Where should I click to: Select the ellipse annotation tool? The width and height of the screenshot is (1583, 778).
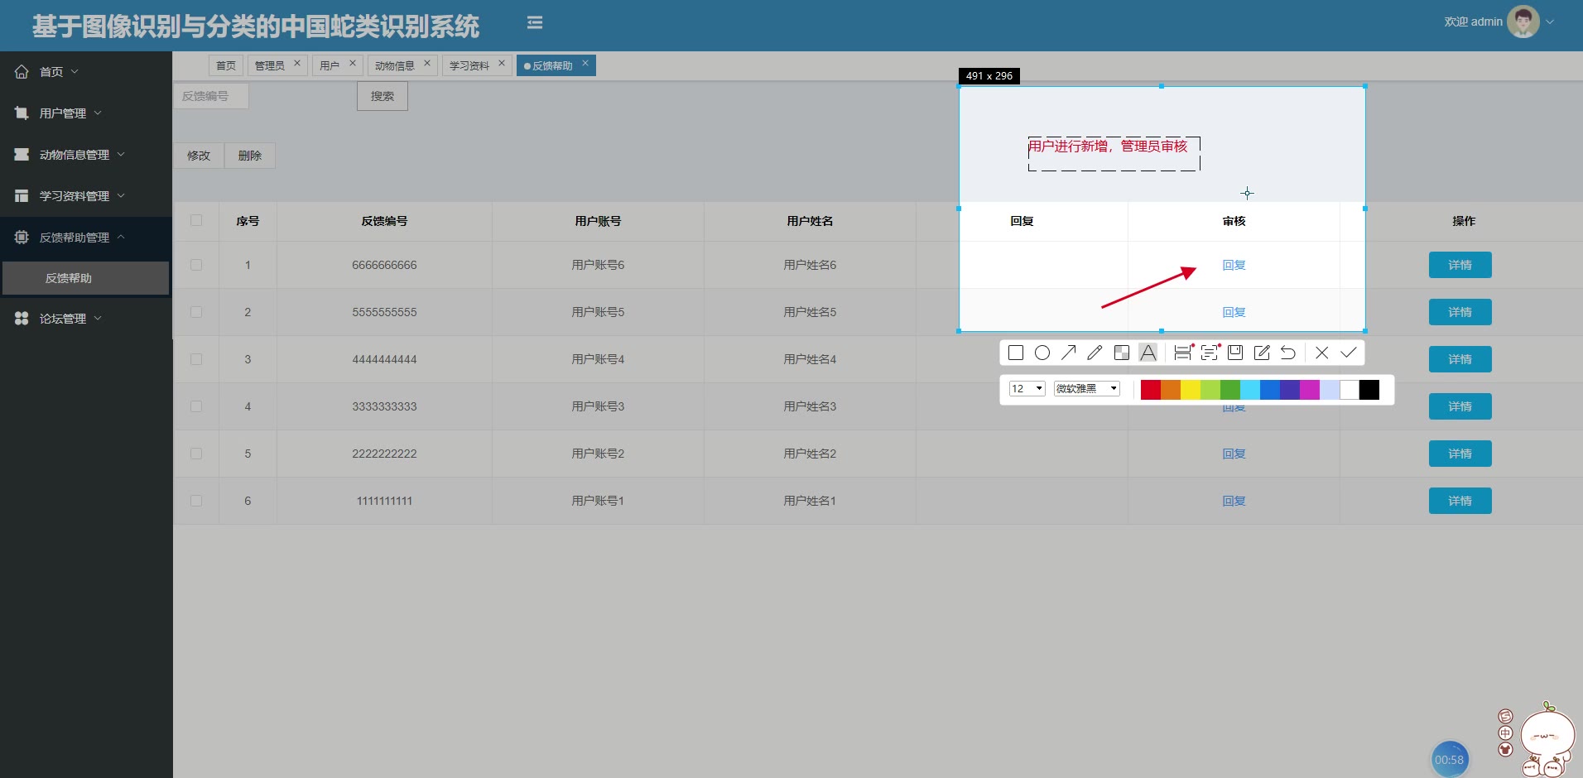pos(1042,353)
